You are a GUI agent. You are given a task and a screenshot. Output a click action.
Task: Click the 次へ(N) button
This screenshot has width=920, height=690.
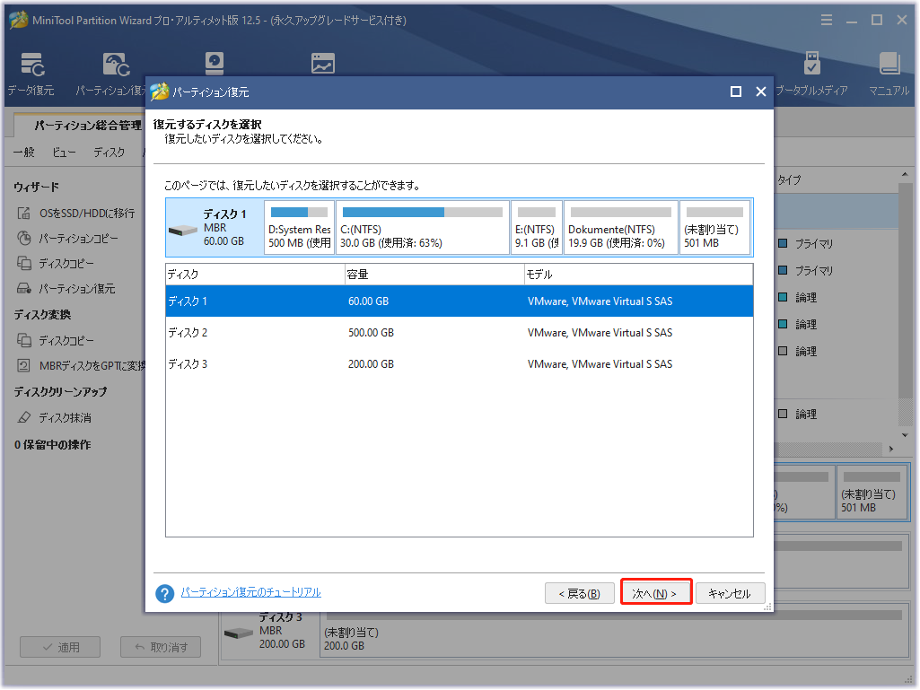pos(656,593)
